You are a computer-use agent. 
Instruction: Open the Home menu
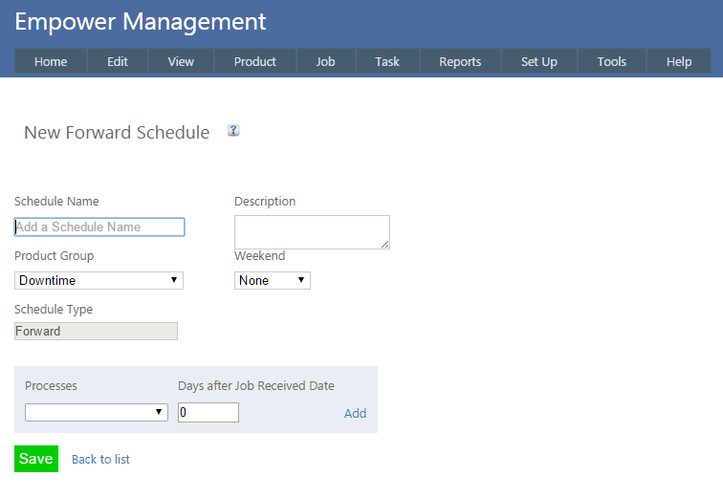pos(51,62)
